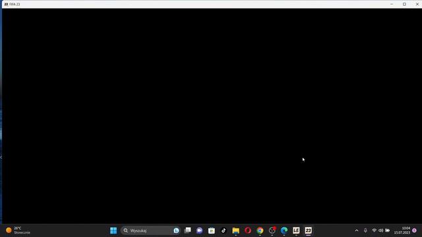Open the Teams Chat taskbar icon
This screenshot has width=422, height=237.
coord(199,230)
